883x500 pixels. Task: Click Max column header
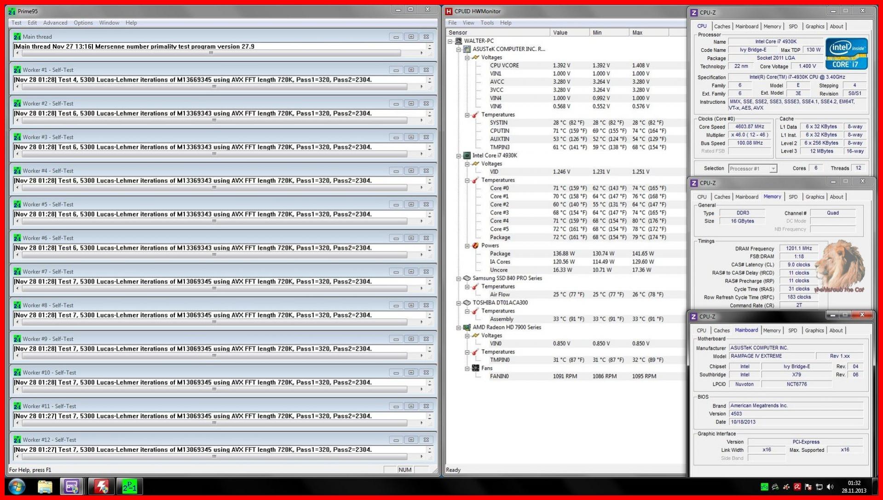649,33
